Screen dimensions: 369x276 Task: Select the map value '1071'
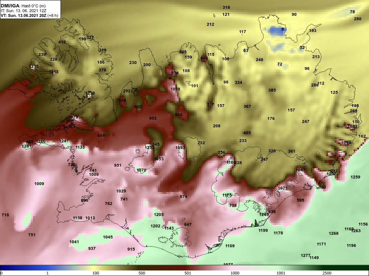(x=283, y=188)
